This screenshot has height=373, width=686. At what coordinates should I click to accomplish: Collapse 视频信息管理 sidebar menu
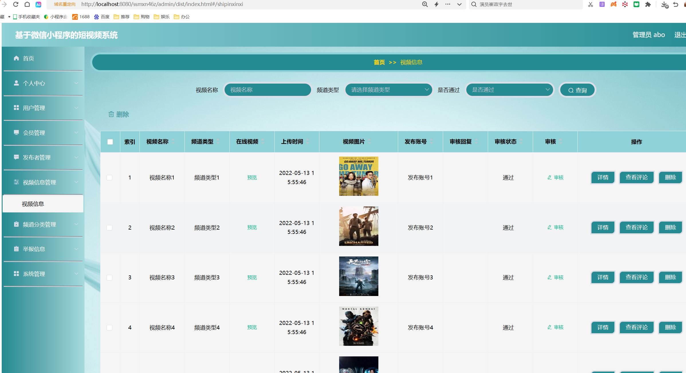pyautogui.click(x=43, y=182)
